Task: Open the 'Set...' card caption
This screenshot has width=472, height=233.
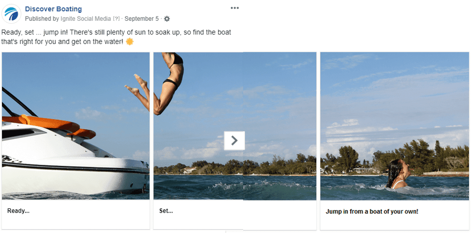Action: pyautogui.click(x=166, y=211)
